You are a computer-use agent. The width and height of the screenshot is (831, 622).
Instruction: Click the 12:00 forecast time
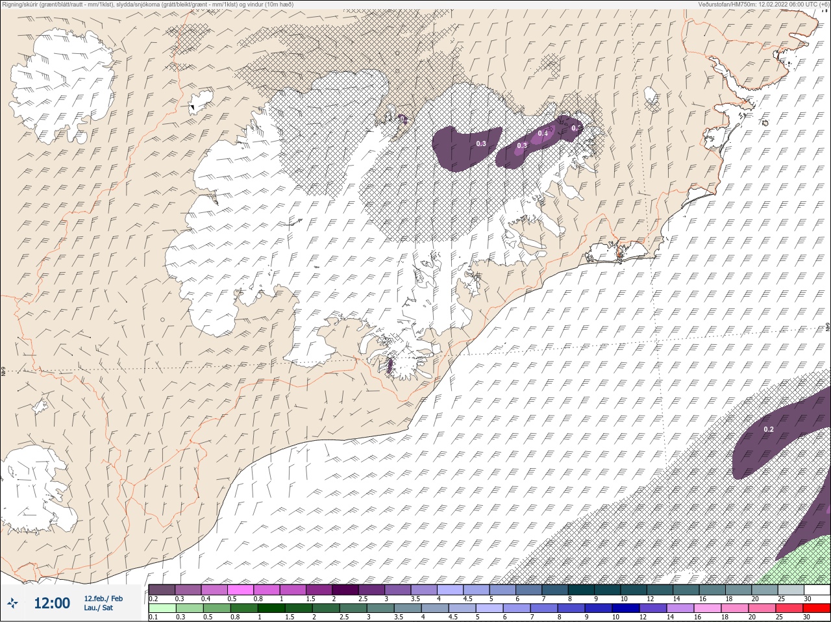click(x=52, y=603)
